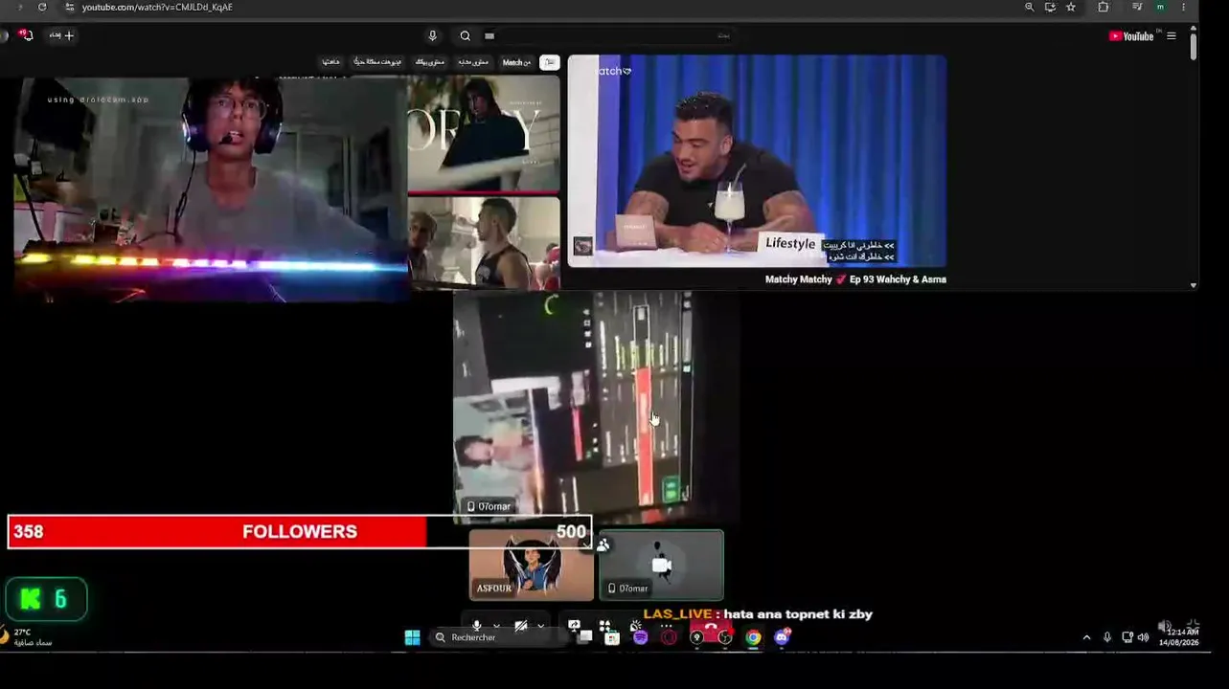Open the system tray volume icon

[1143, 637]
